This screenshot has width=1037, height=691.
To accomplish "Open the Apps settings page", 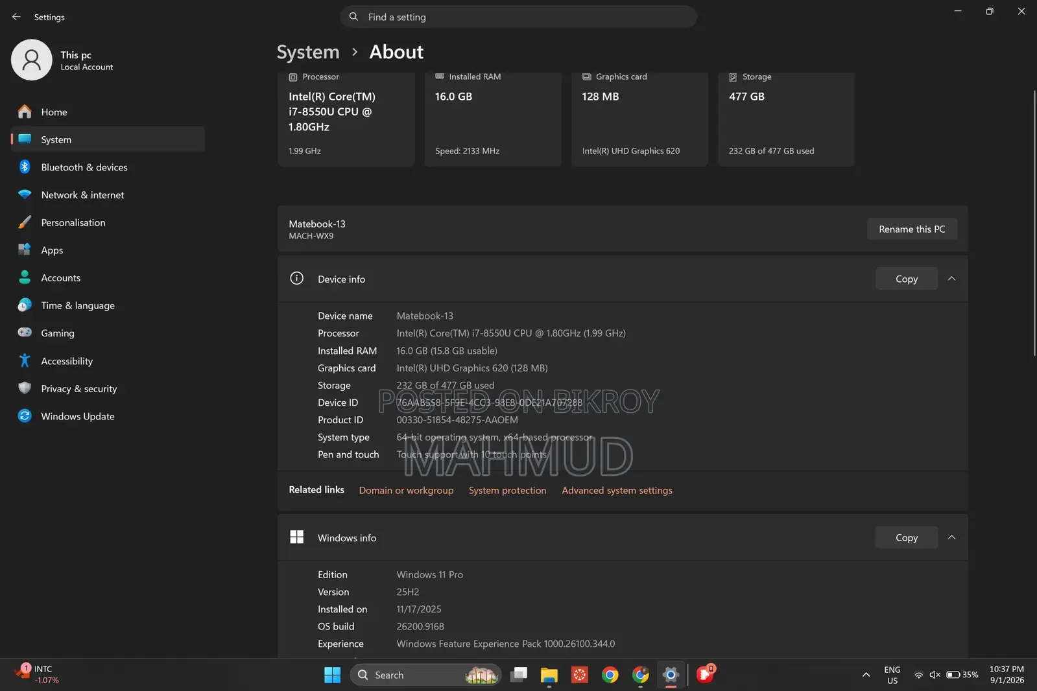I will pos(108,250).
